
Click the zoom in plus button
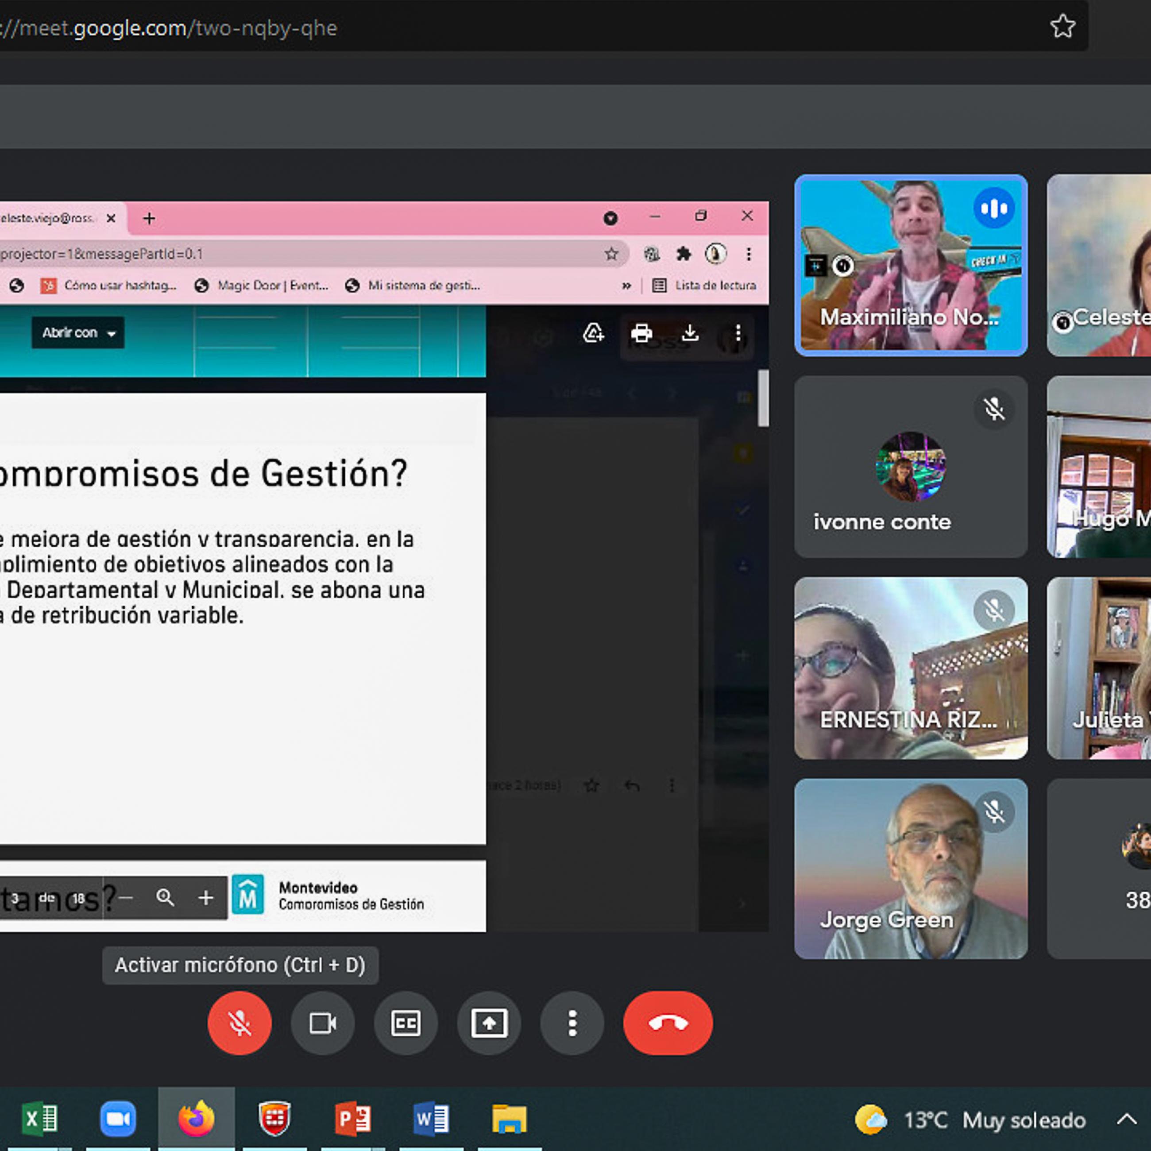click(x=205, y=897)
